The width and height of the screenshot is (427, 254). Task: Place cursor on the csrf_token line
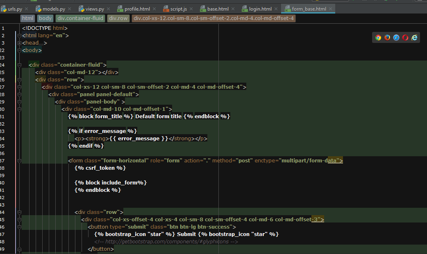pyautogui.click(x=100, y=168)
